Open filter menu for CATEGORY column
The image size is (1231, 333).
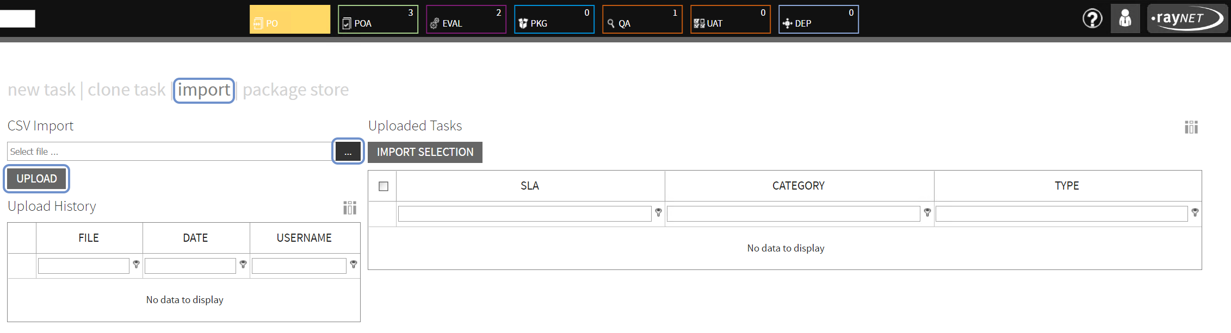click(x=927, y=212)
